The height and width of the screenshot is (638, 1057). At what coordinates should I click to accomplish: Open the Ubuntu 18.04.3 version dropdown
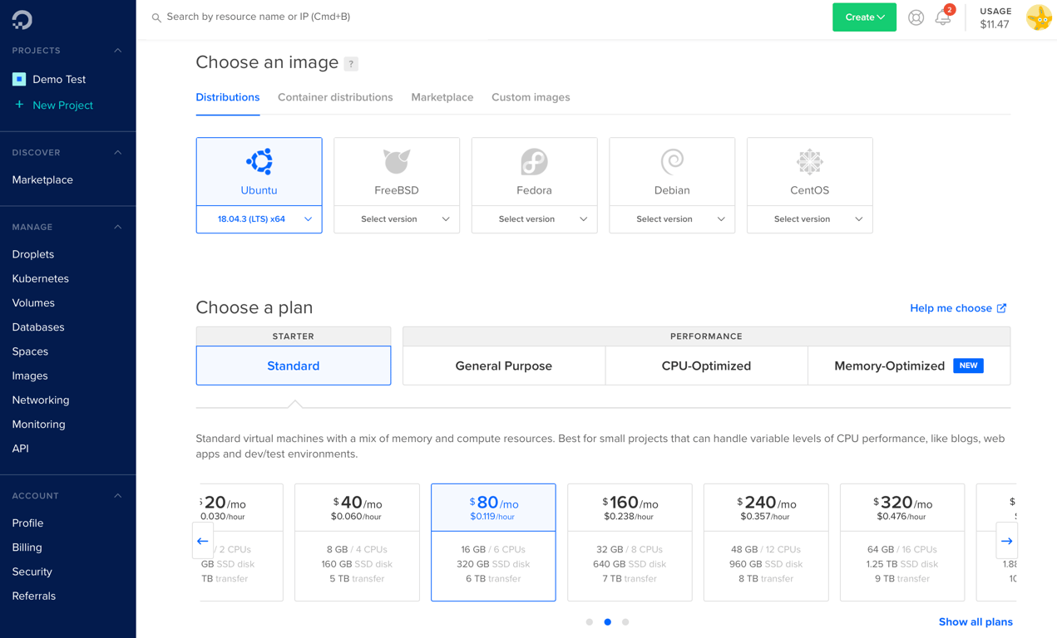tap(259, 219)
